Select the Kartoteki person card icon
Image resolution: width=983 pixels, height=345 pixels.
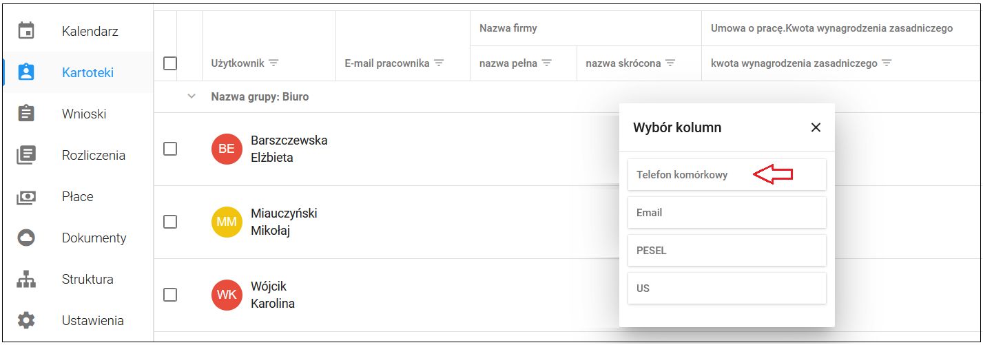pyautogui.click(x=26, y=72)
